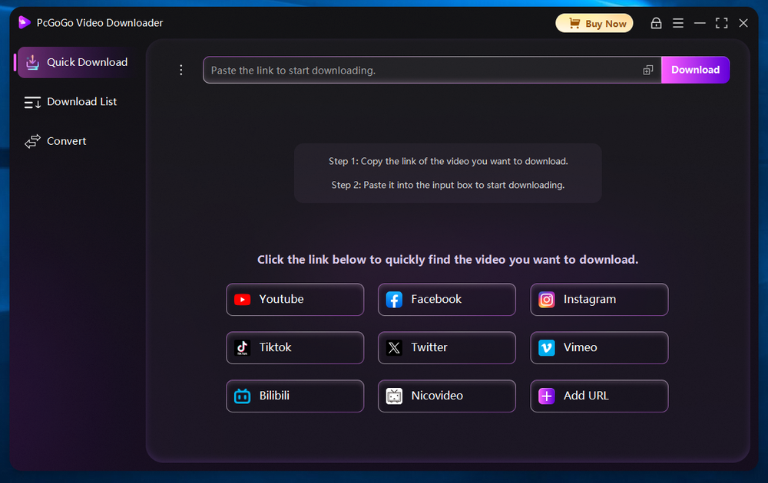Close the PcGoGo Video Downloader window
This screenshot has width=768, height=483.
pos(743,24)
